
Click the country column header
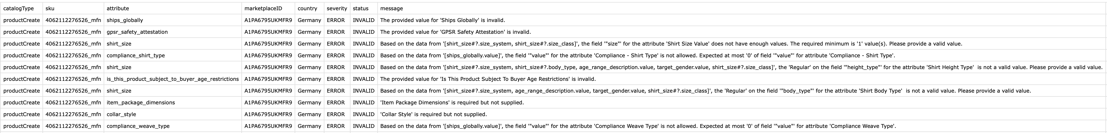(x=307, y=9)
